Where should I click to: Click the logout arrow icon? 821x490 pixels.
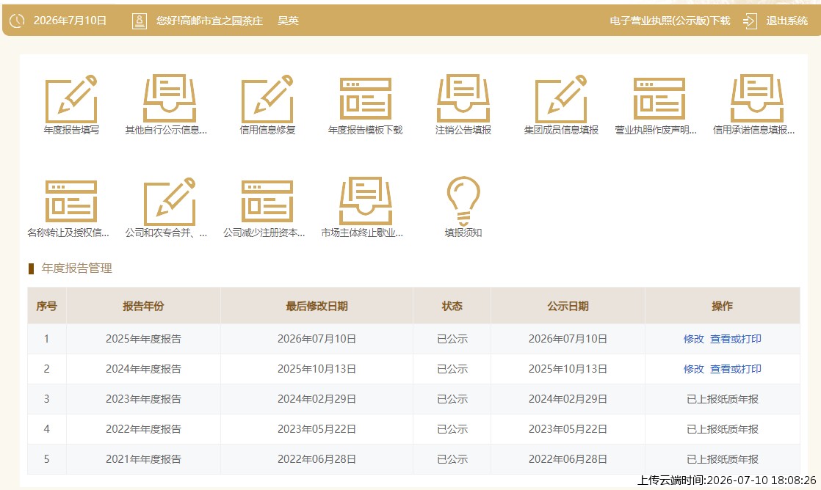coord(750,21)
